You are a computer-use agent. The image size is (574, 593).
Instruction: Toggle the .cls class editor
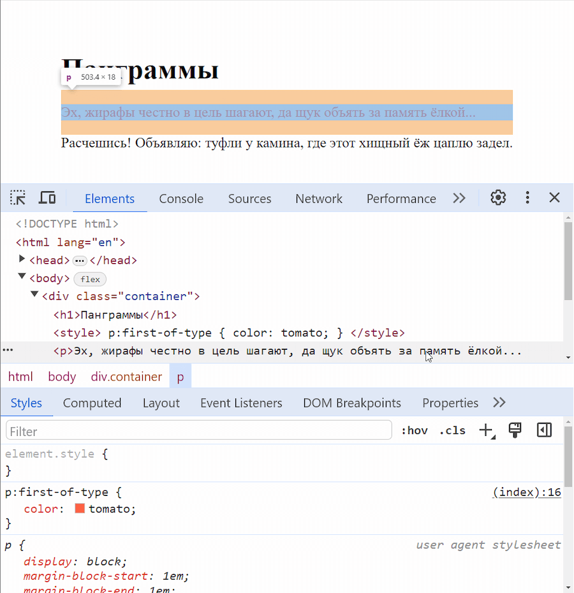(x=452, y=431)
